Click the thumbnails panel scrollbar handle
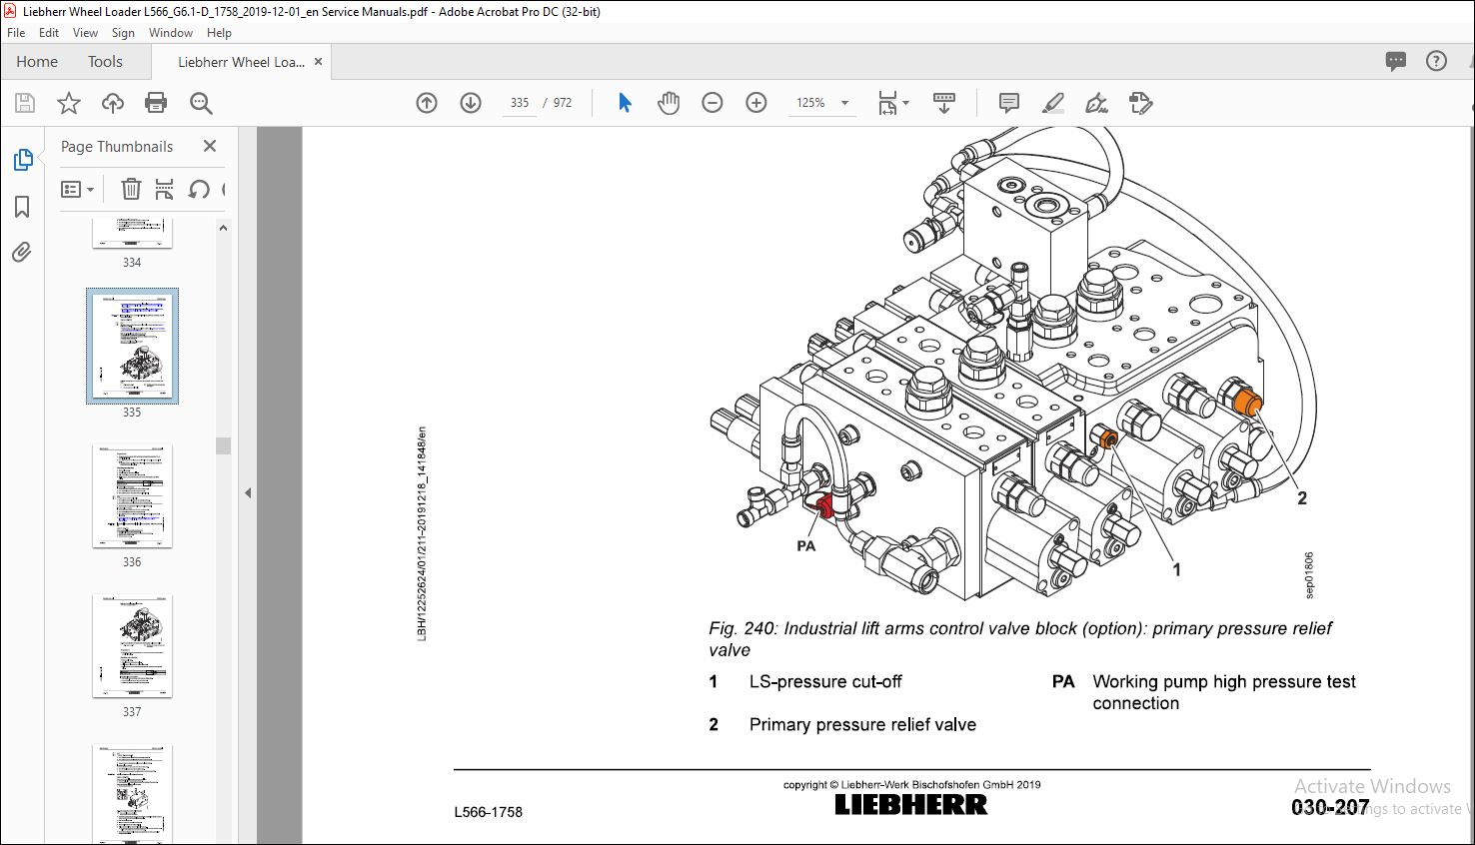1475x845 pixels. [x=223, y=445]
